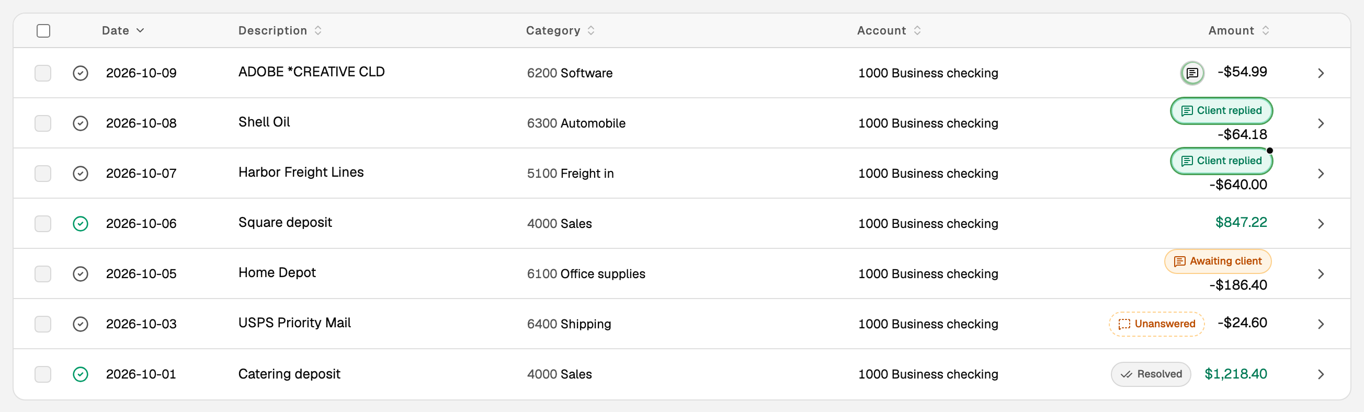Click status check icon in Home Depot row
Image resolution: width=1364 pixels, height=412 pixels.
(x=81, y=274)
